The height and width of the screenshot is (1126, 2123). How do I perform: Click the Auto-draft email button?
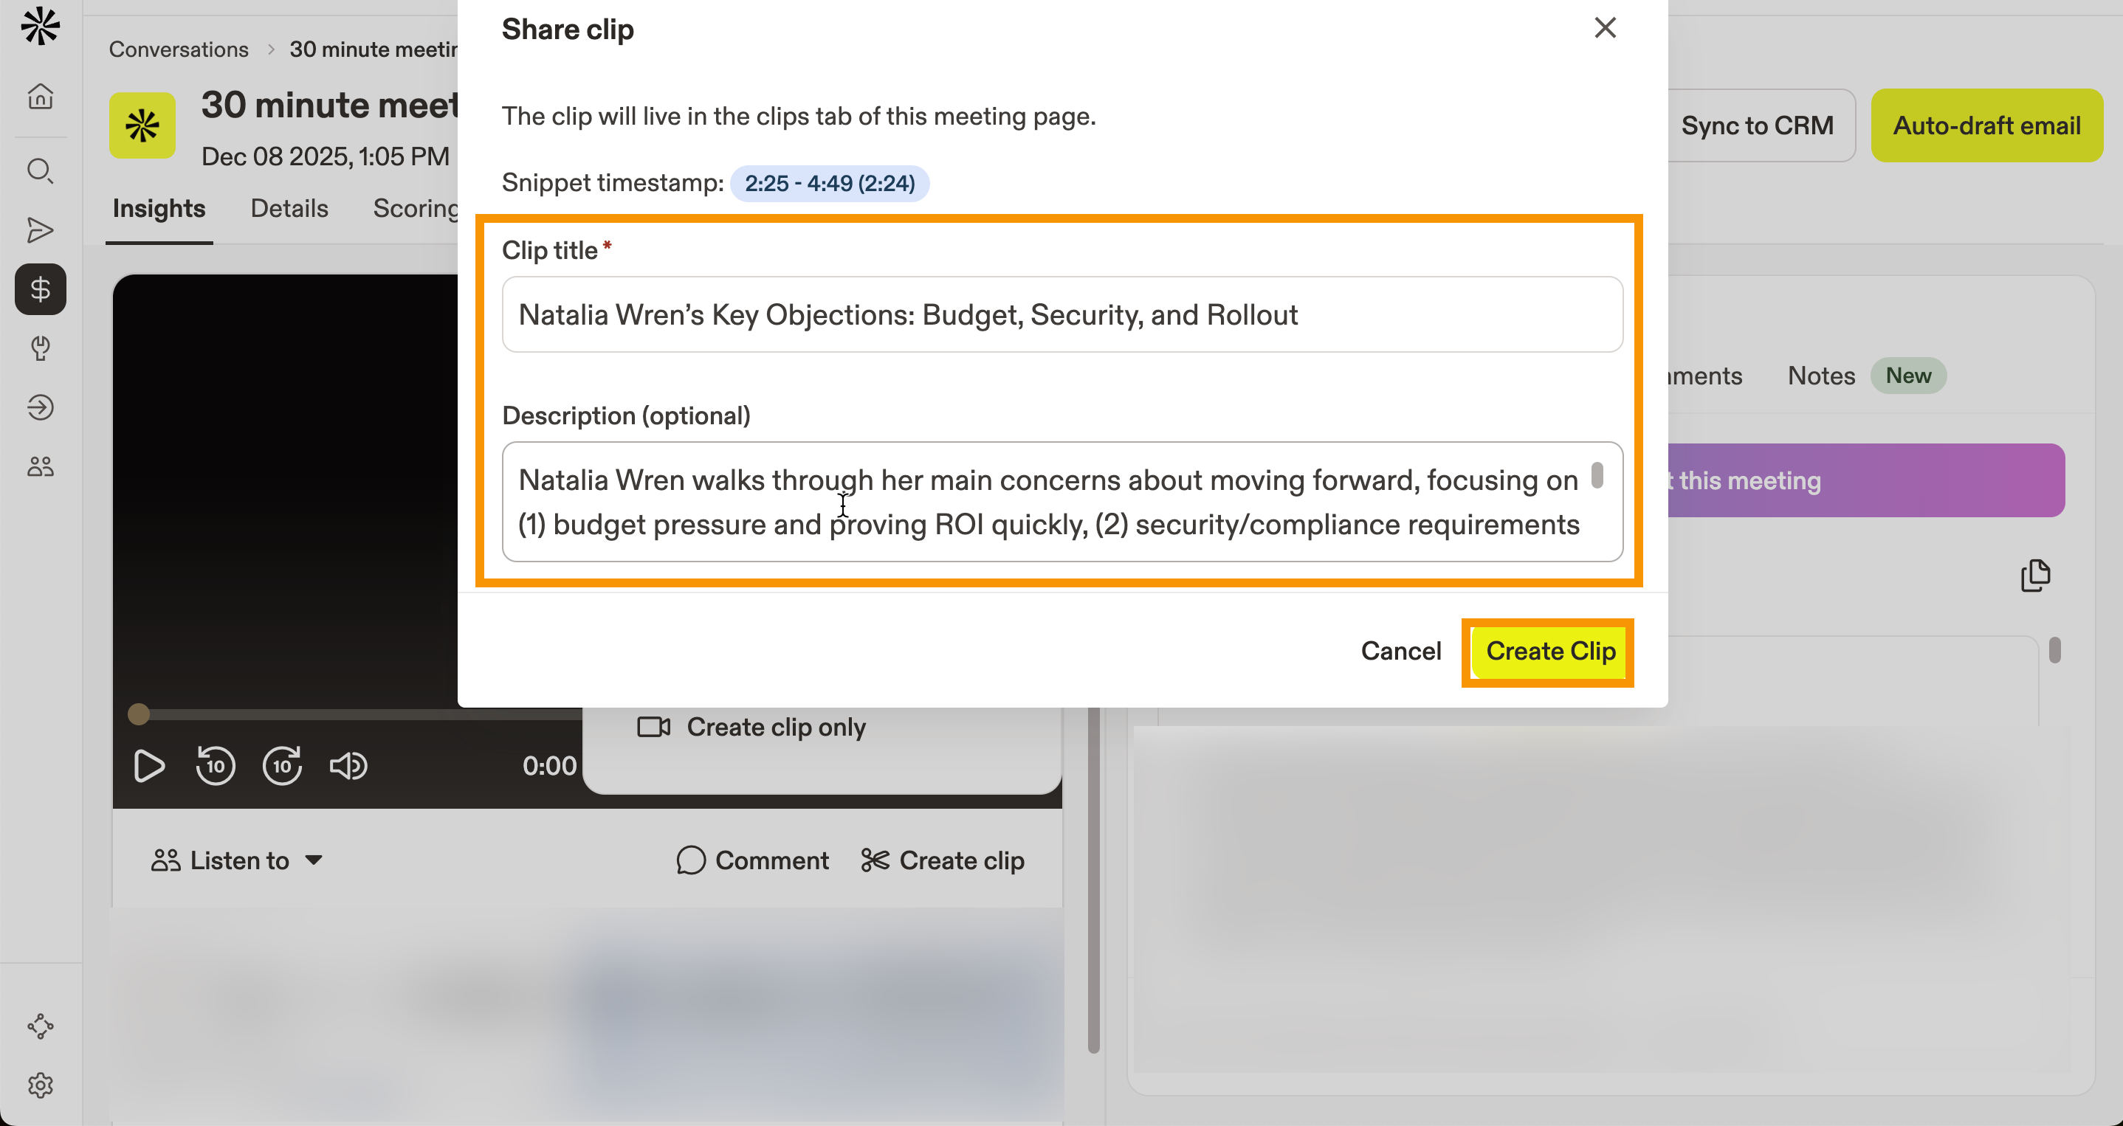click(x=1986, y=125)
